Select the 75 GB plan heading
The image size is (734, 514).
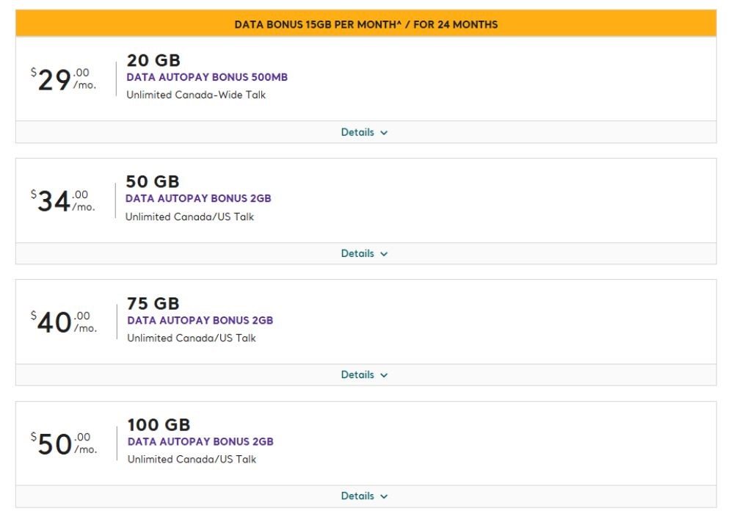tap(153, 303)
